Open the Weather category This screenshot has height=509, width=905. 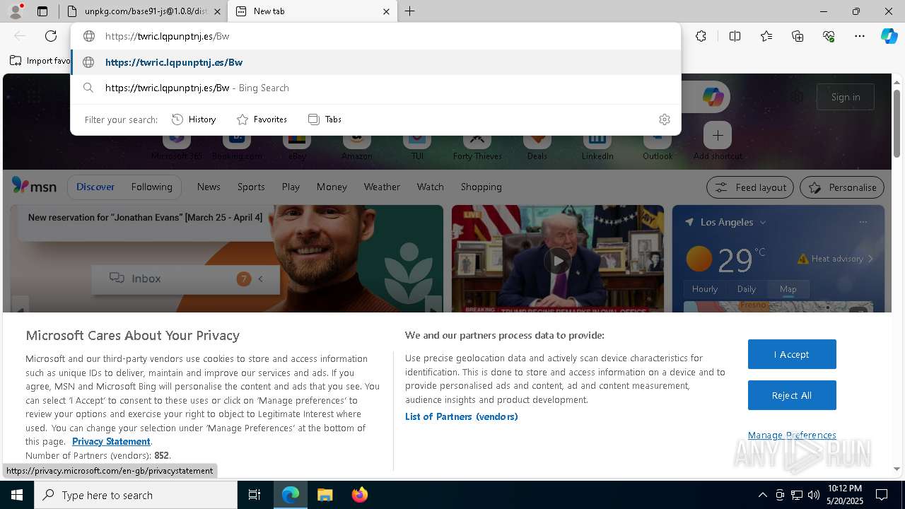[x=382, y=187]
